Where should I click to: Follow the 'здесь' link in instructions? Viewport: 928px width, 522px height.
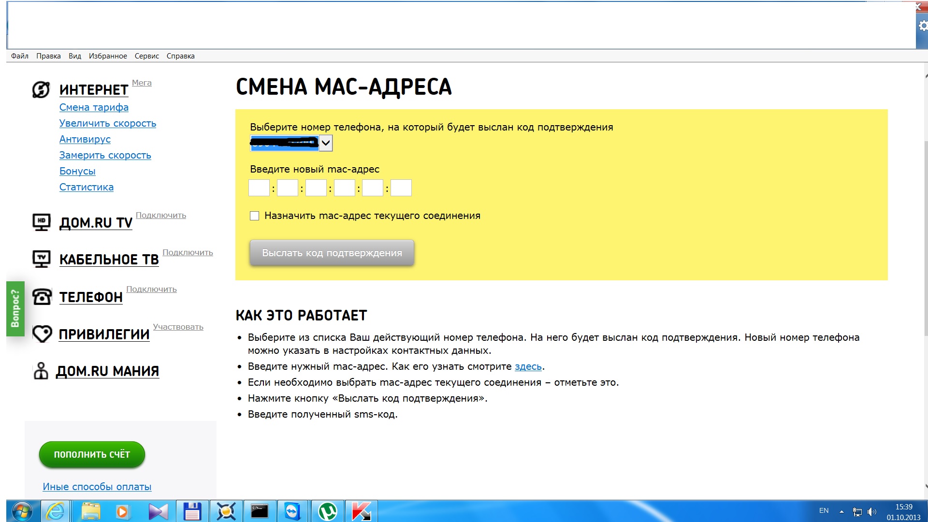(x=528, y=366)
